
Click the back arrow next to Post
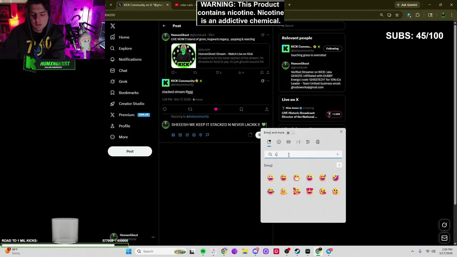click(164, 26)
